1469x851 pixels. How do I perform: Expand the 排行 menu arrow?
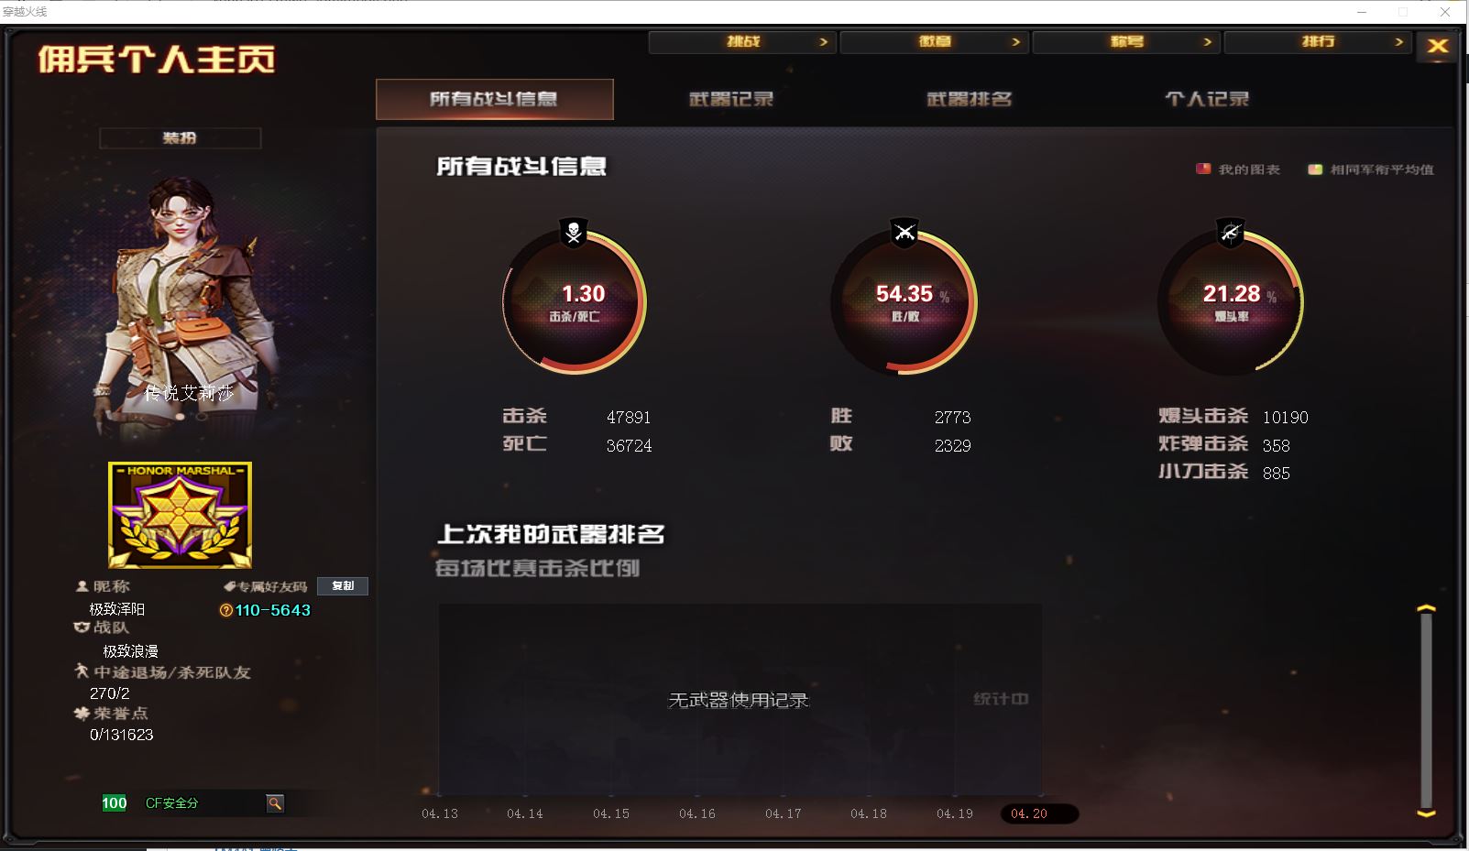pos(1398,42)
